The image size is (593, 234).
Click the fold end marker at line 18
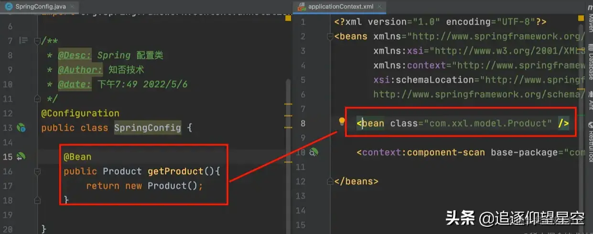pyautogui.click(x=37, y=200)
